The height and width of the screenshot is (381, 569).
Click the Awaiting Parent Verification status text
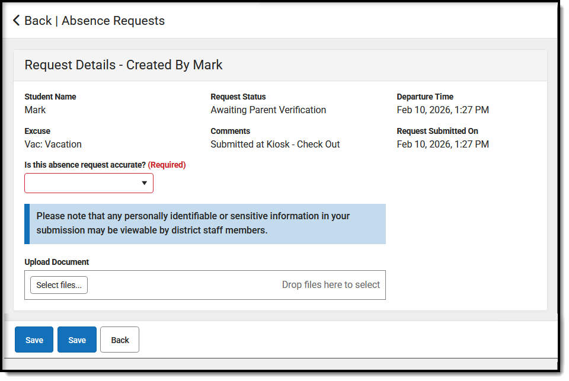tap(268, 110)
